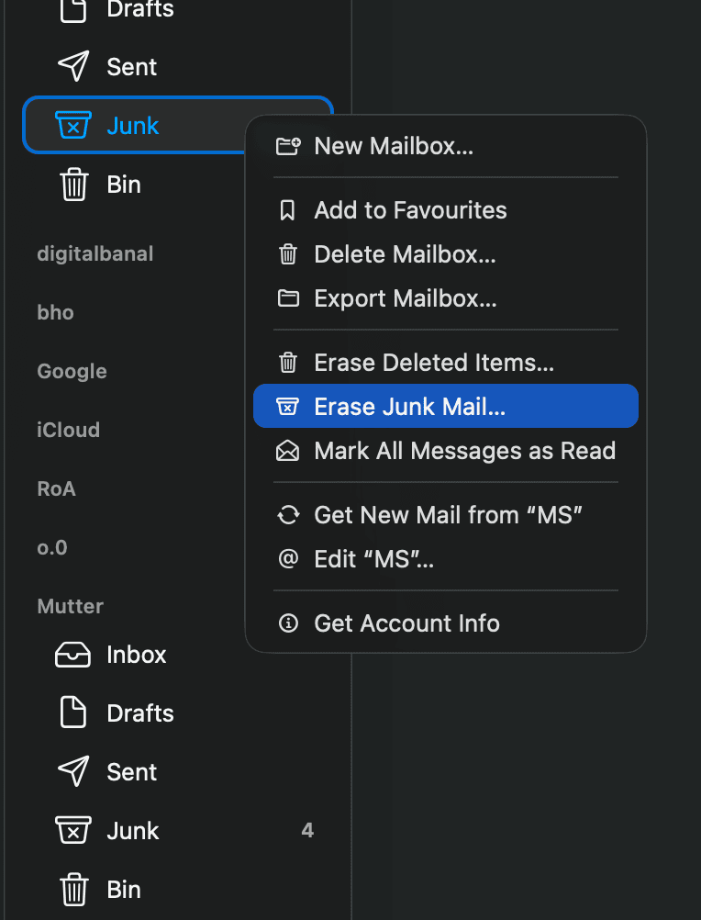Click the trash icon beside Delete Mailbox
Viewport: 701px width, 920px height.
click(x=288, y=254)
